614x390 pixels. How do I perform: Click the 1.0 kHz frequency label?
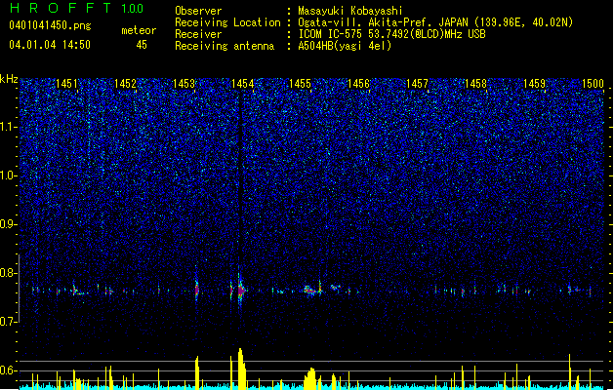click(9, 175)
